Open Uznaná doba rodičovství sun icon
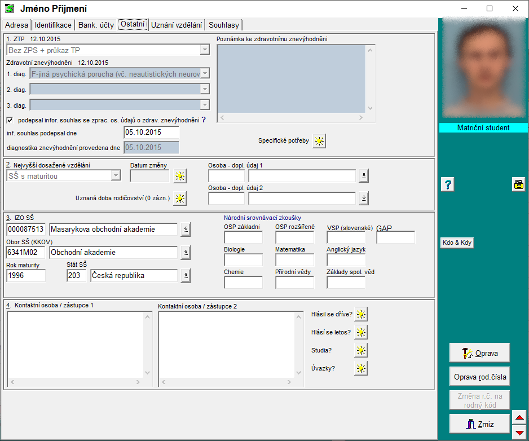 180,198
